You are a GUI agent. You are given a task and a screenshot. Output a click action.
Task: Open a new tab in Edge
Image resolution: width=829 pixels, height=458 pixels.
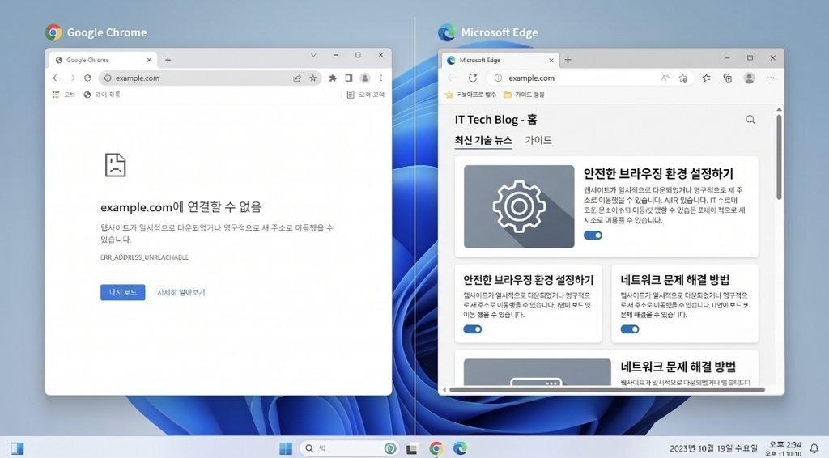(x=568, y=60)
